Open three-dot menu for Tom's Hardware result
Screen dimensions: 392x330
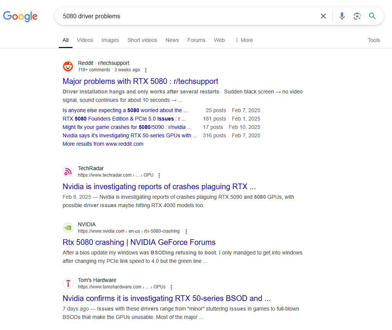(x=171, y=287)
